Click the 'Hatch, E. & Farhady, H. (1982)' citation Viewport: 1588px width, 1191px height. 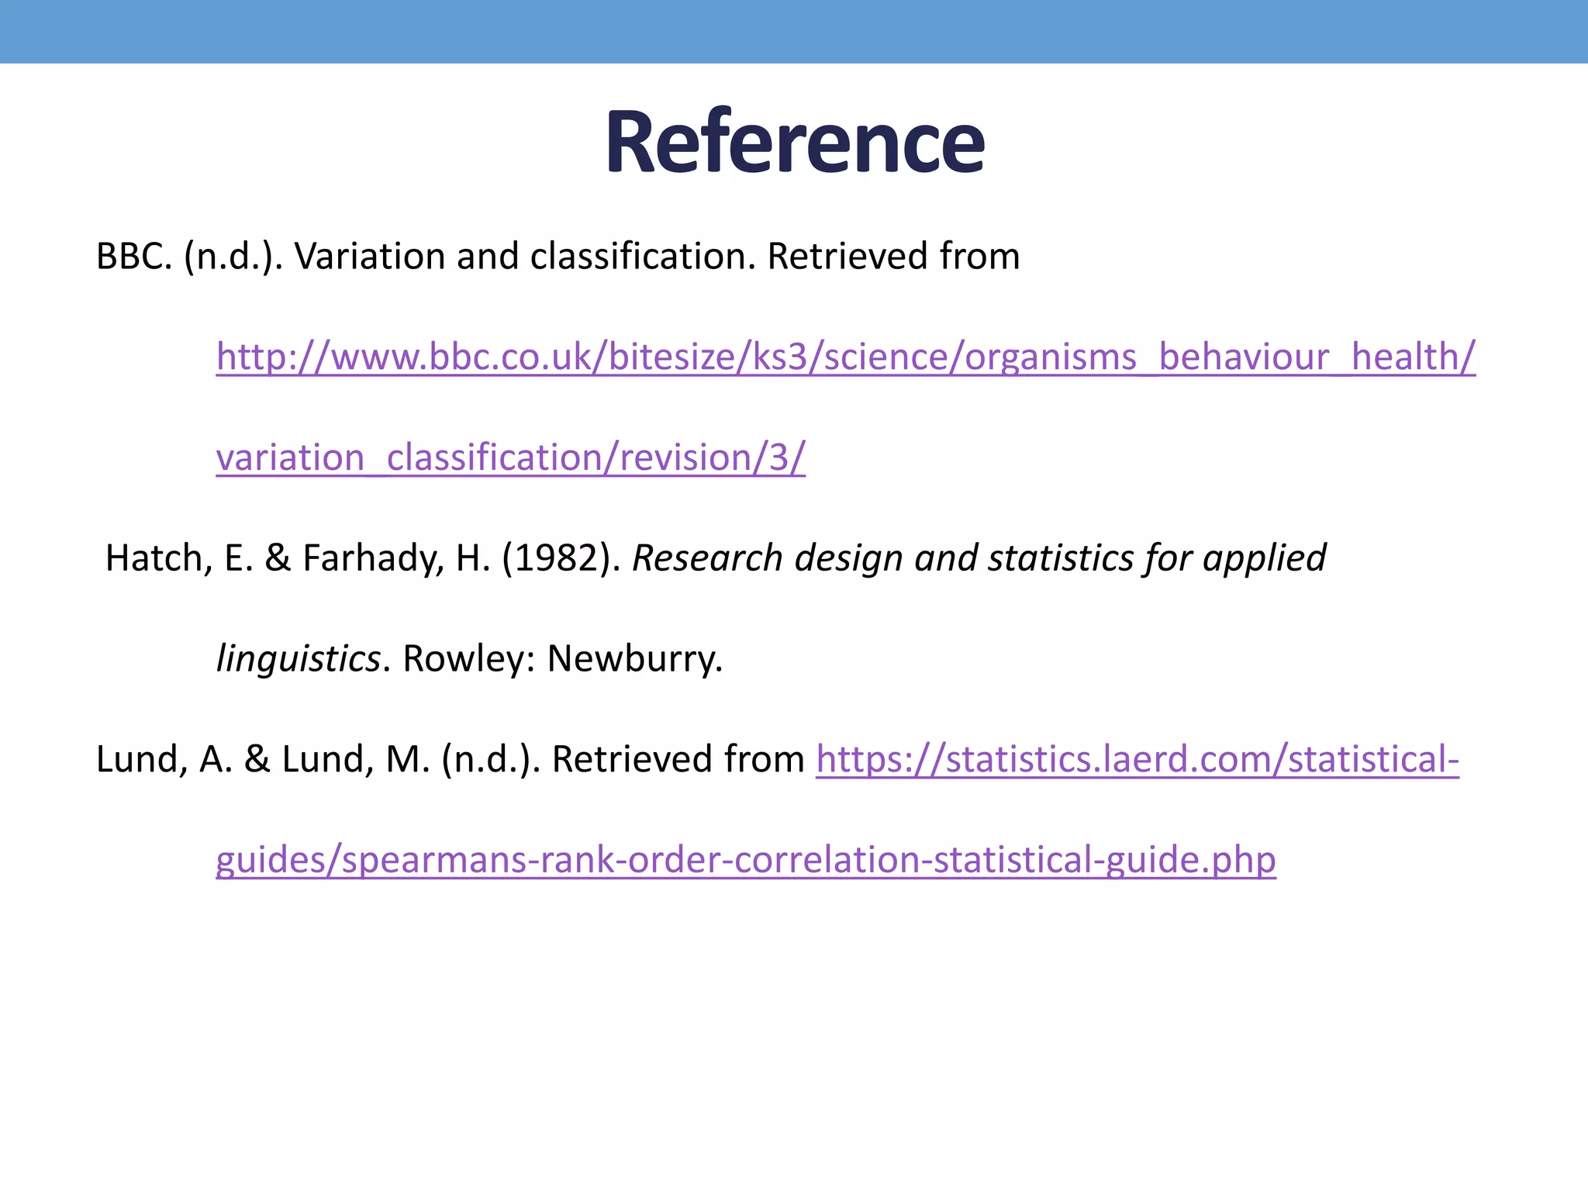click(x=363, y=558)
